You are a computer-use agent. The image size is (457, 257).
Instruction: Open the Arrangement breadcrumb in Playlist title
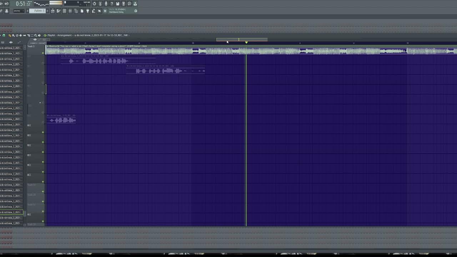tap(65, 35)
